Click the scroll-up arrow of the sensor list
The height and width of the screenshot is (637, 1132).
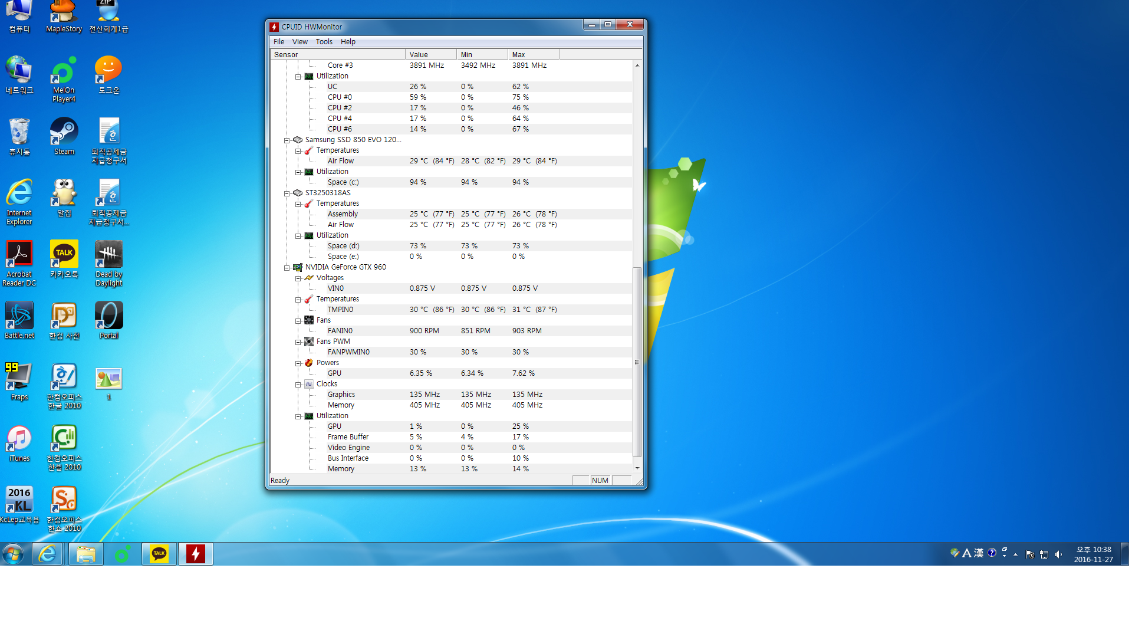pyautogui.click(x=637, y=65)
